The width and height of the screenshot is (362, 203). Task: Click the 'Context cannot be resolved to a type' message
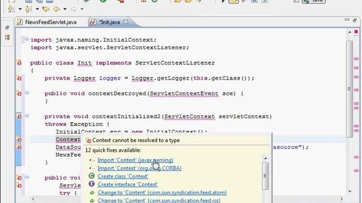point(136,140)
